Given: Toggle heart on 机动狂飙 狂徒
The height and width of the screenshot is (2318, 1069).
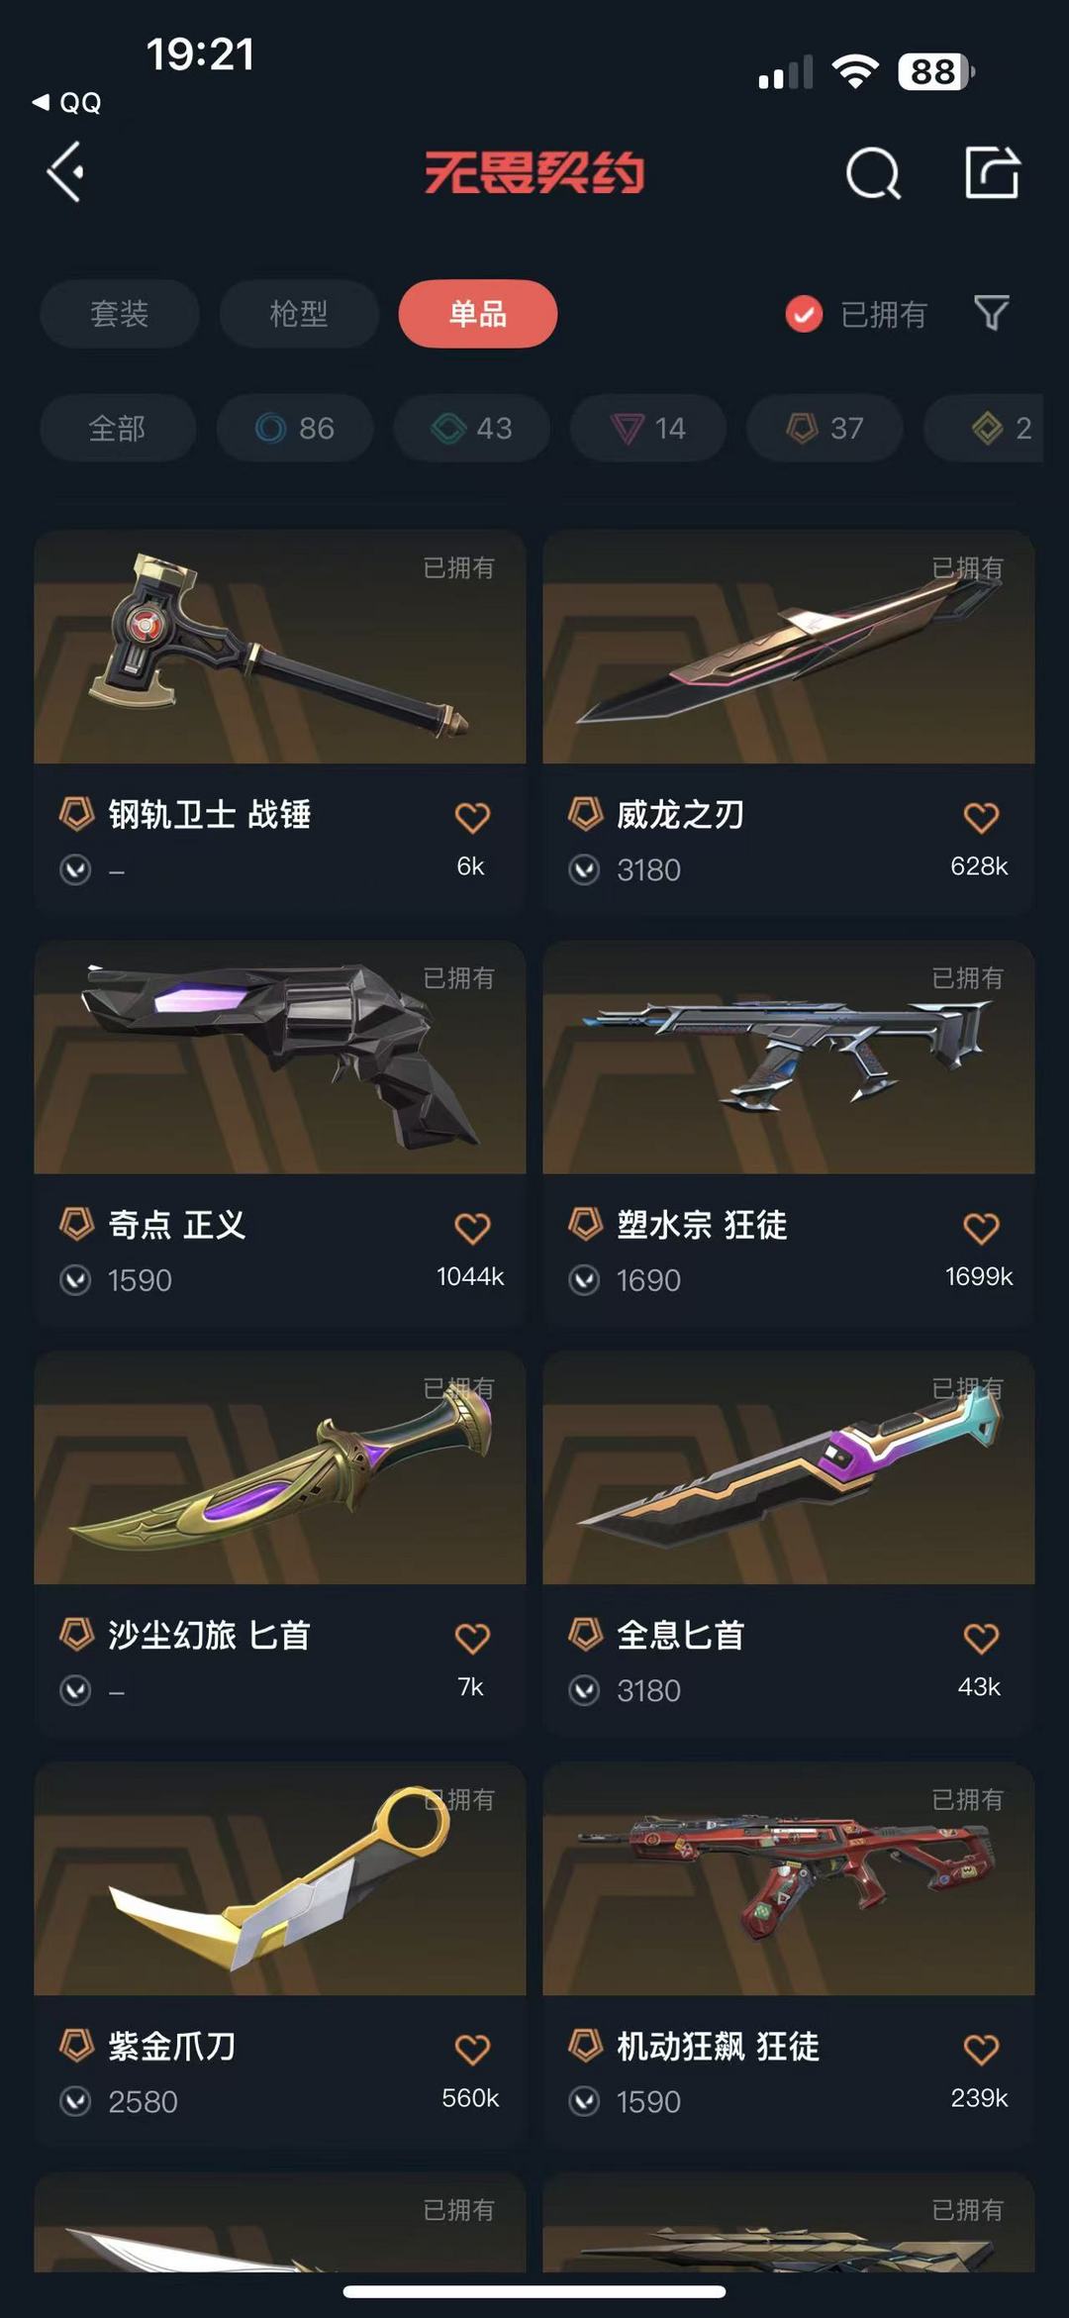Looking at the screenshot, I should [981, 2049].
